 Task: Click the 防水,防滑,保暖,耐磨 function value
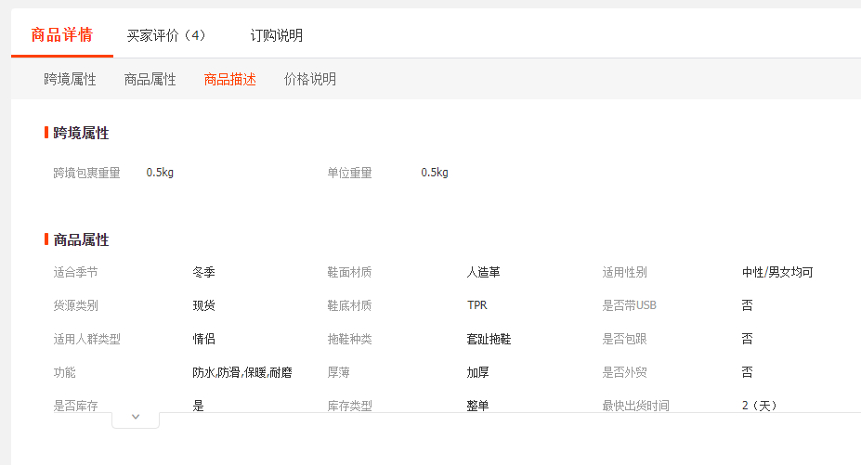pyautogui.click(x=241, y=372)
